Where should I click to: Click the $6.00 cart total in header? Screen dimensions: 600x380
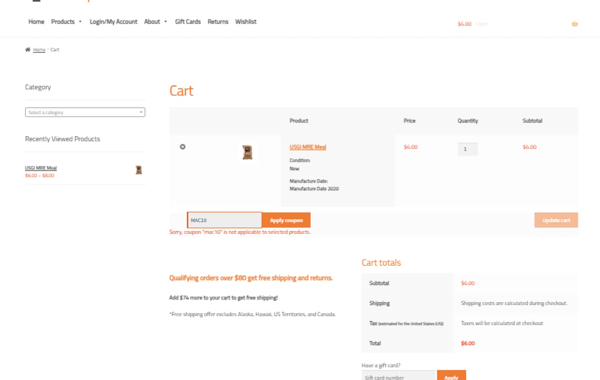click(x=464, y=24)
